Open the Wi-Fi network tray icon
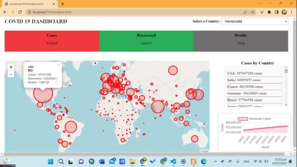Viewport: 297px width, 167px height. pos(255,162)
